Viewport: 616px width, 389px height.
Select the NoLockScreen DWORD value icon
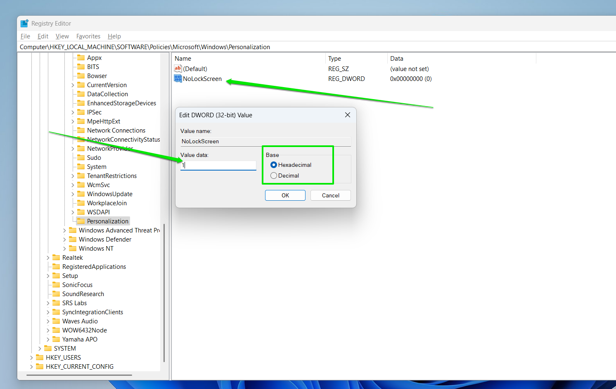pos(178,78)
